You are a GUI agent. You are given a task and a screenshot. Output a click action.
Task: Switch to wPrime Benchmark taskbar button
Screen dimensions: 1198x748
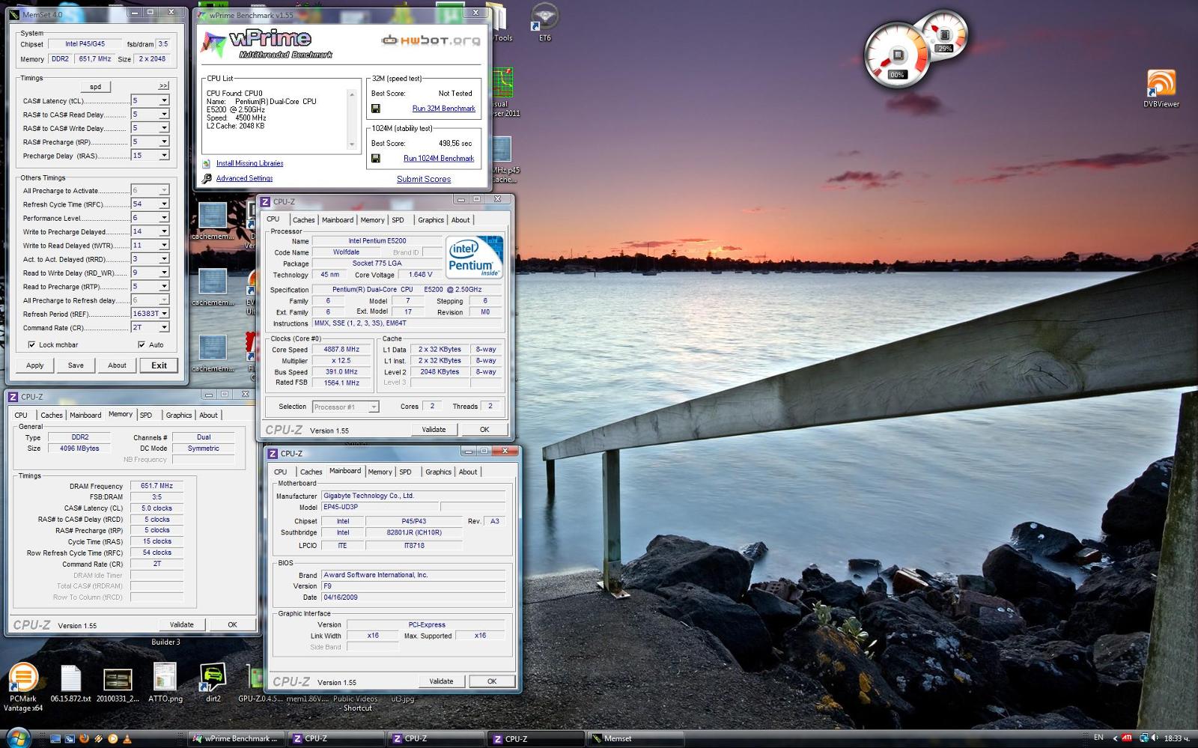pos(237,738)
